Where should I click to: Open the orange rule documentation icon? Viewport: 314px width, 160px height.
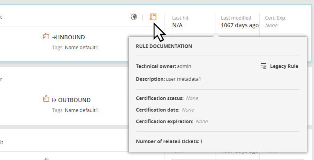coord(153,17)
